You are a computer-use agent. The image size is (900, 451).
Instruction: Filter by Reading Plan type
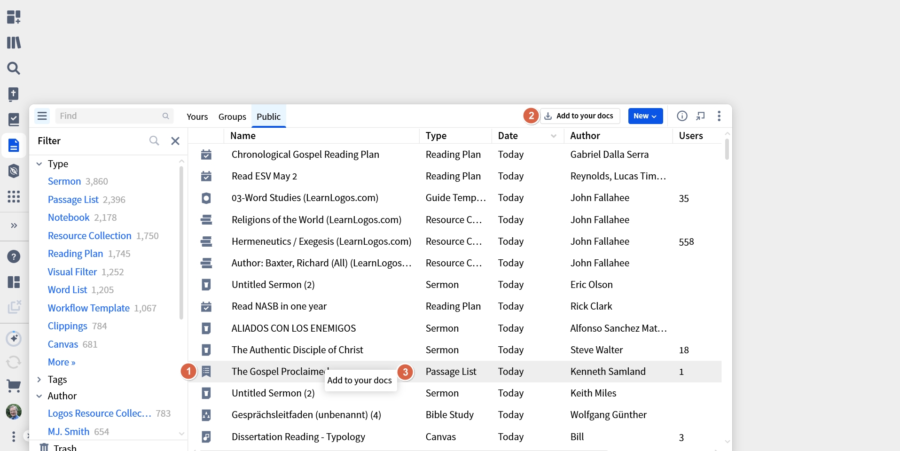[75, 254]
